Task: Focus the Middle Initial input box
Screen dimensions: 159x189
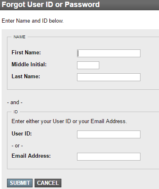Action: [x=88, y=65]
